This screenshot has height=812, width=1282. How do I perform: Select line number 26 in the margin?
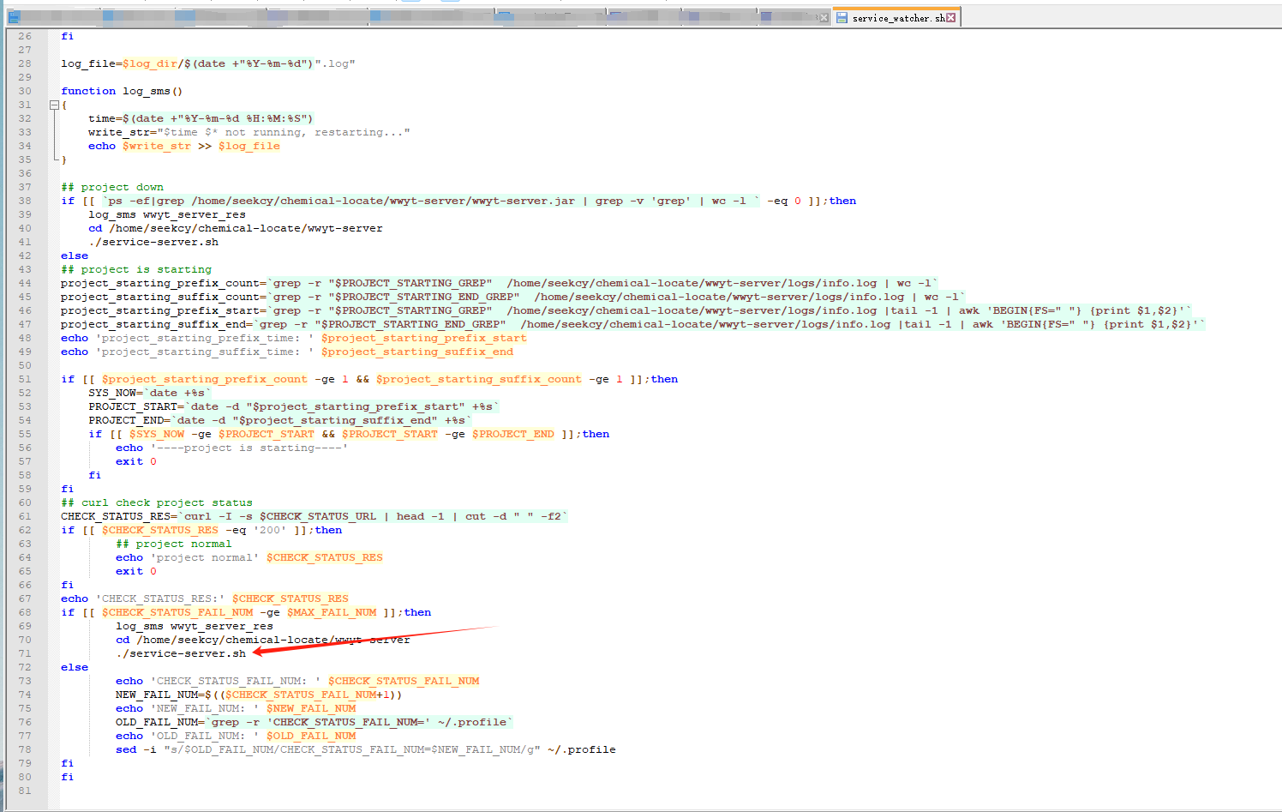pyautogui.click(x=25, y=36)
